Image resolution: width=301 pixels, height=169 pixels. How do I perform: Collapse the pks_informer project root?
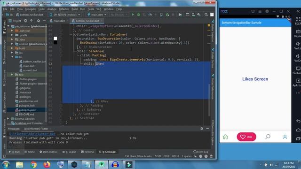(x=8, y=26)
